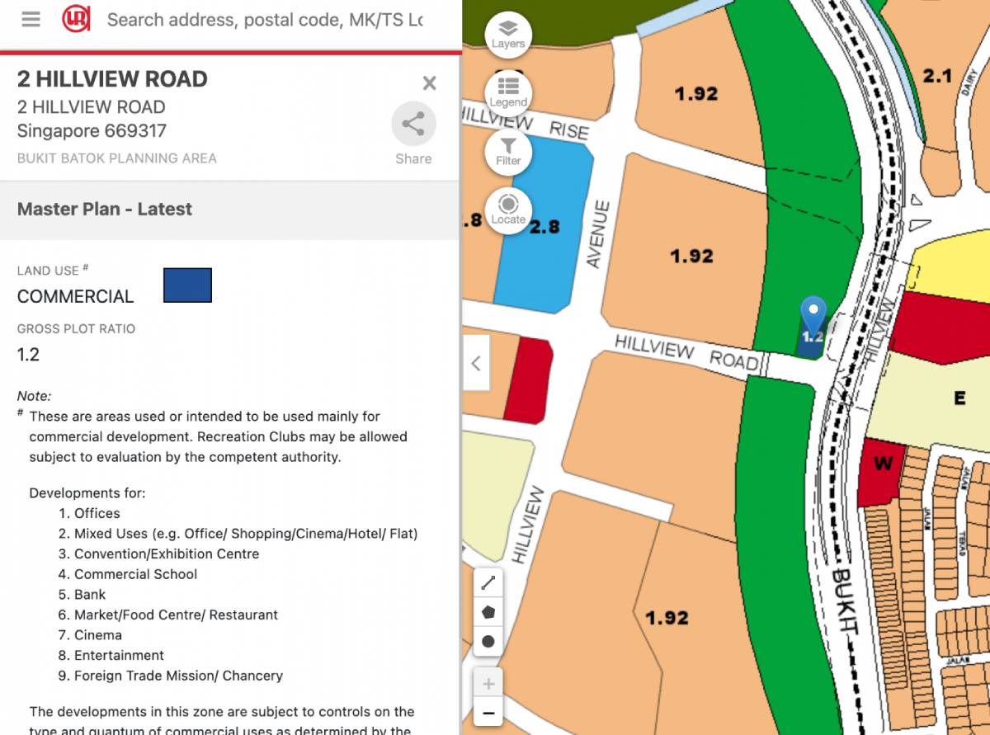Click the blue location pin marker
990x735 pixels.
tap(813, 316)
